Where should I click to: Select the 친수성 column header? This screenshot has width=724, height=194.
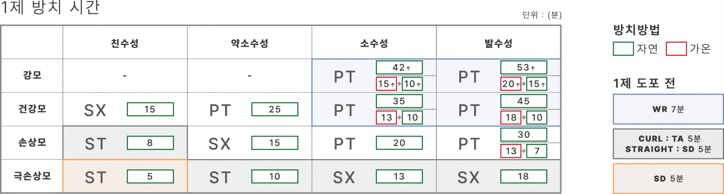(x=125, y=43)
